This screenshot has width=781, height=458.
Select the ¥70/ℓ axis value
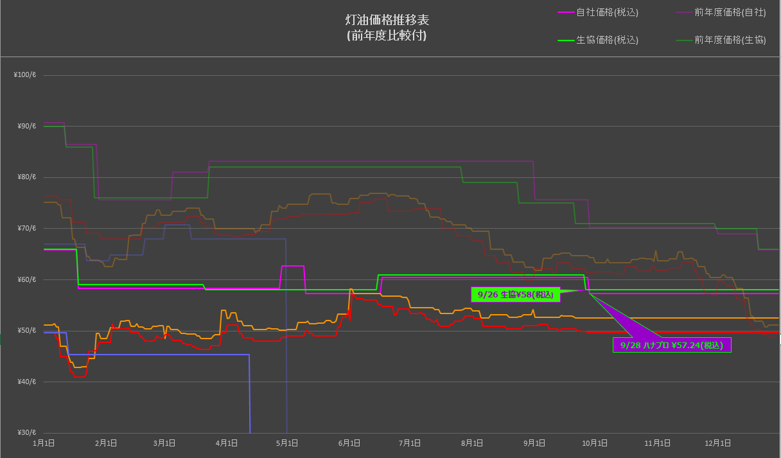point(27,229)
